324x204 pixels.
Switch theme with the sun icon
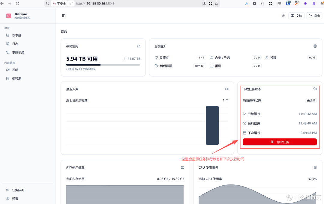tap(283, 16)
